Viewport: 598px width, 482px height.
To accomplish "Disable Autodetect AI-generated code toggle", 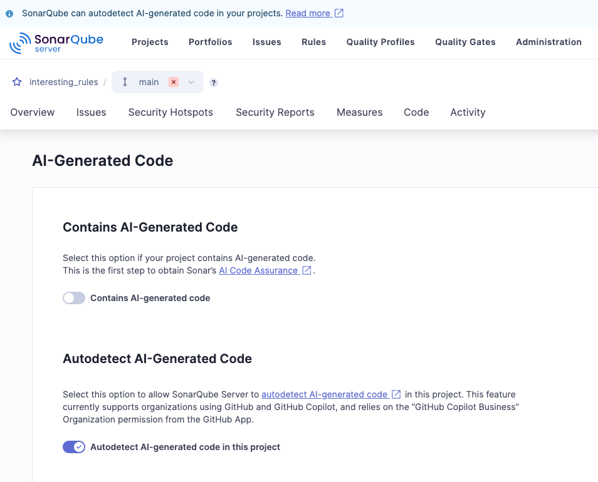I will tap(74, 447).
